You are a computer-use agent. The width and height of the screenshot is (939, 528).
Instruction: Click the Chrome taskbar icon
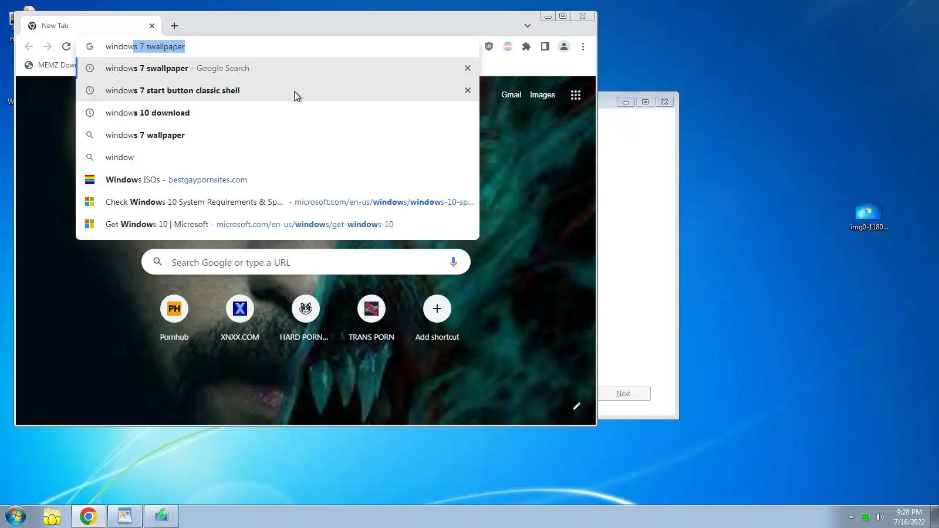coord(89,516)
